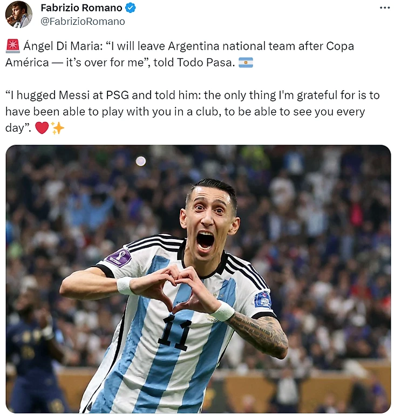Click the number 11 on the jersey
This screenshot has height=415, width=394.
point(175,332)
